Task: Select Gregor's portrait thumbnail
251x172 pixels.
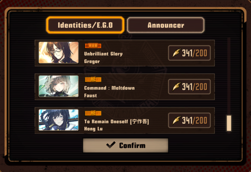Action: click(x=59, y=53)
